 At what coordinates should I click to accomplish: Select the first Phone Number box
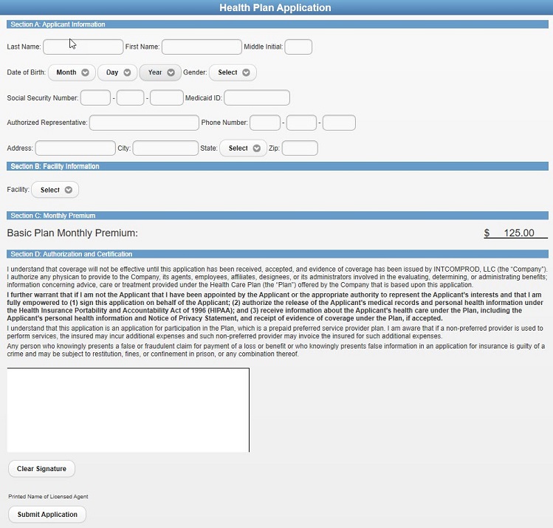point(265,123)
